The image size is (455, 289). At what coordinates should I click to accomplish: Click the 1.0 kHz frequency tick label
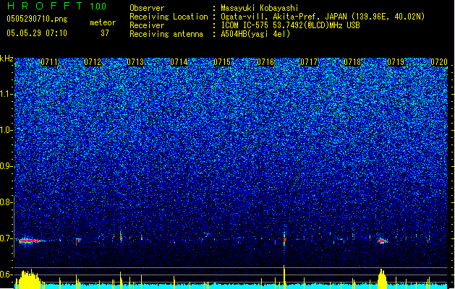click(6, 130)
